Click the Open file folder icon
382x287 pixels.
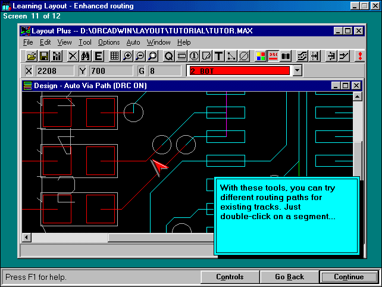pos(32,56)
